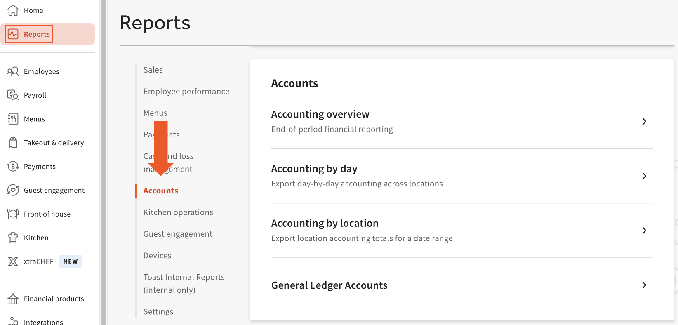Click the Payments dollar icon
The width and height of the screenshot is (678, 325).
[x=13, y=166]
